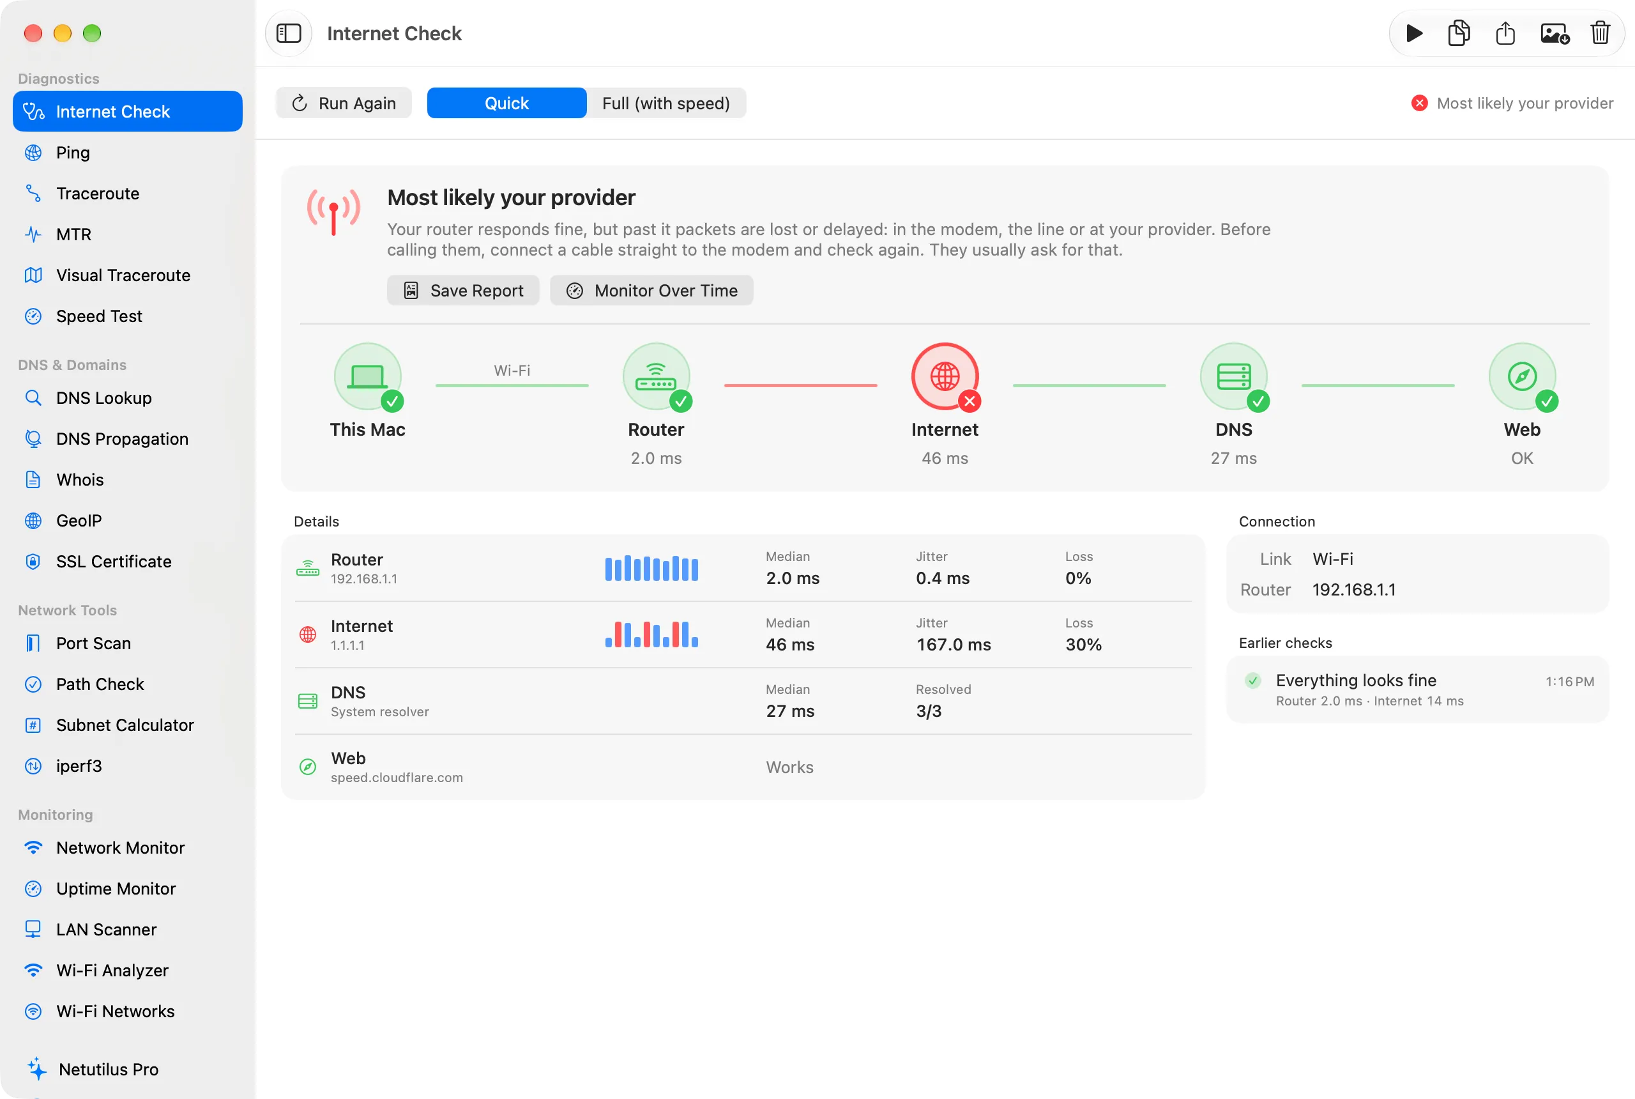
Task: Open the share icon in the toolbar
Action: click(1505, 33)
